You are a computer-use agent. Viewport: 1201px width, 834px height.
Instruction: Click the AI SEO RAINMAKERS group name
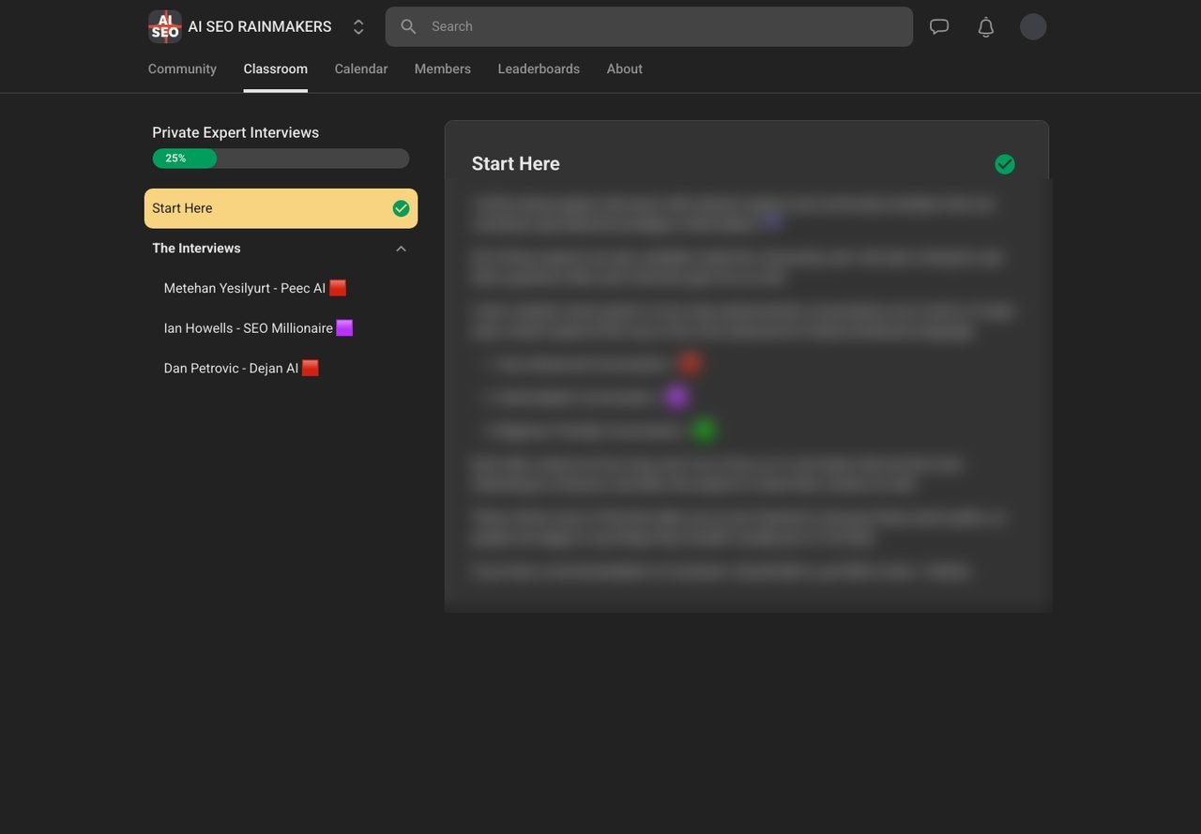pos(260,26)
